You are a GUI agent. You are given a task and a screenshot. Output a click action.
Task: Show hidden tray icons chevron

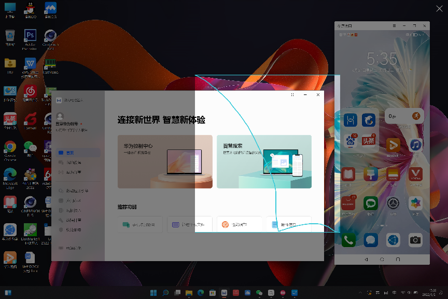coord(360,293)
